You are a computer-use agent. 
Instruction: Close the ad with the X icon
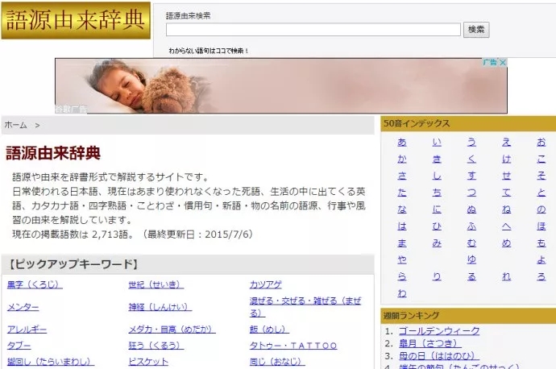(x=503, y=62)
